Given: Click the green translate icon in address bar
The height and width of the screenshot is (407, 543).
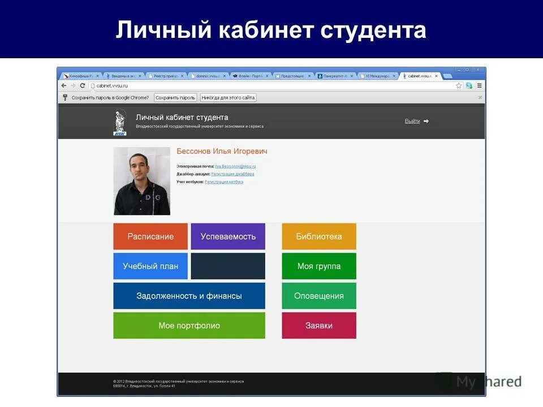Looking at the screenshot, I should [470, 85].
